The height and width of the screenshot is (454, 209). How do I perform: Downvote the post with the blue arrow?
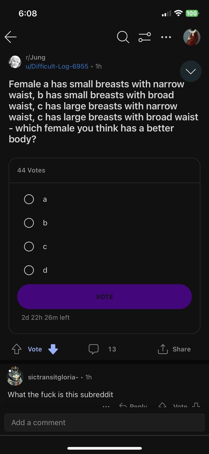pos(53,349)
